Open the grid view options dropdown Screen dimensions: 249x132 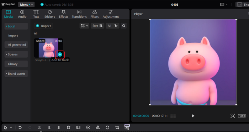[x=84, y=26]
